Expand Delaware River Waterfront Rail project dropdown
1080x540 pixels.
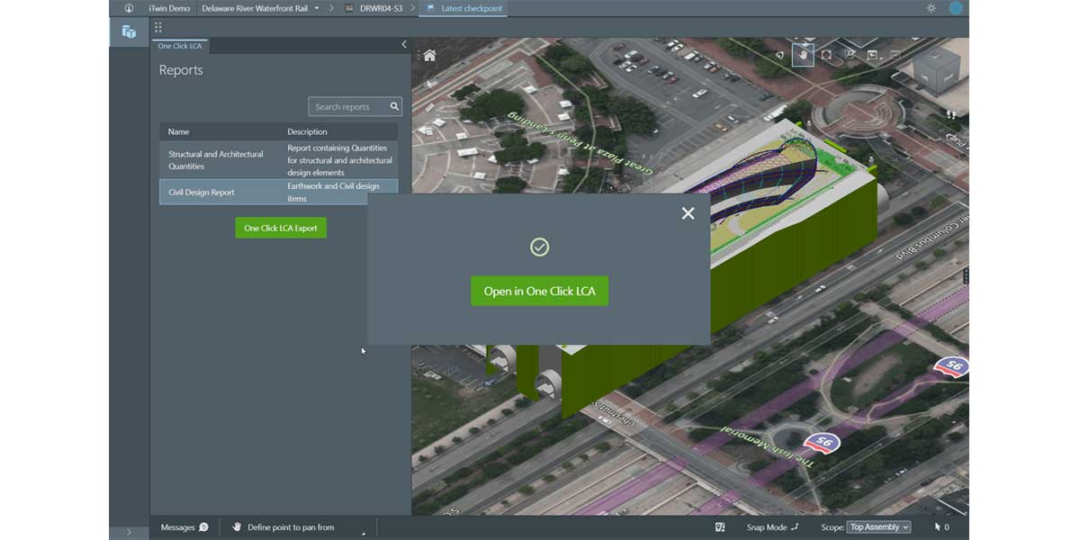pos(317,8)
